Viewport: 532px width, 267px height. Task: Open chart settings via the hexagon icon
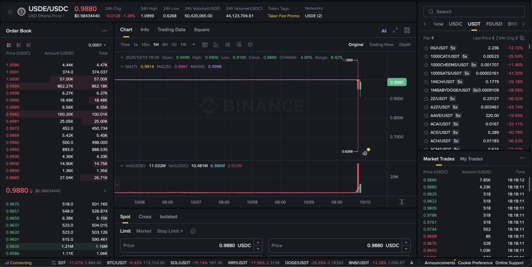[250, 44]
